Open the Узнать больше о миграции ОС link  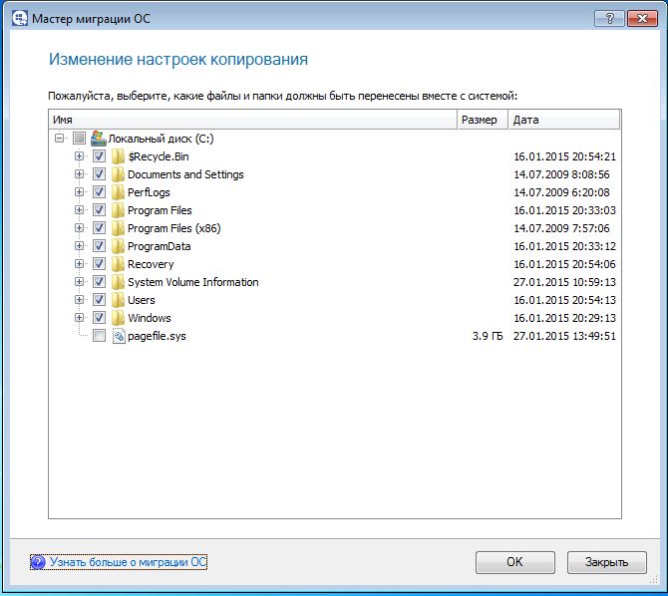point(128,562)
